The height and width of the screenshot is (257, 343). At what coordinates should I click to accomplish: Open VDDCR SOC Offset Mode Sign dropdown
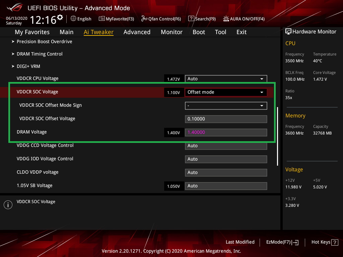pyautogui.click(x=226, y=105)
